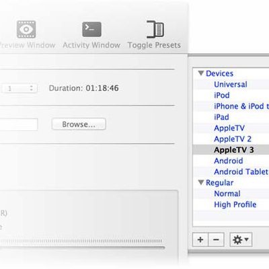Viewport: 269px width, 269px height.
Task: Collapse the Devices preset group
Action: click(x=201, y=73)
